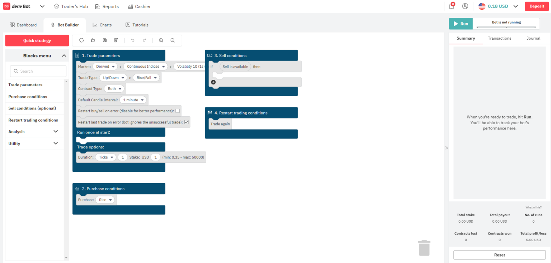Click the trash can icon
The height and width of the screenshot is (263, 551).
(x=424, y=248)
